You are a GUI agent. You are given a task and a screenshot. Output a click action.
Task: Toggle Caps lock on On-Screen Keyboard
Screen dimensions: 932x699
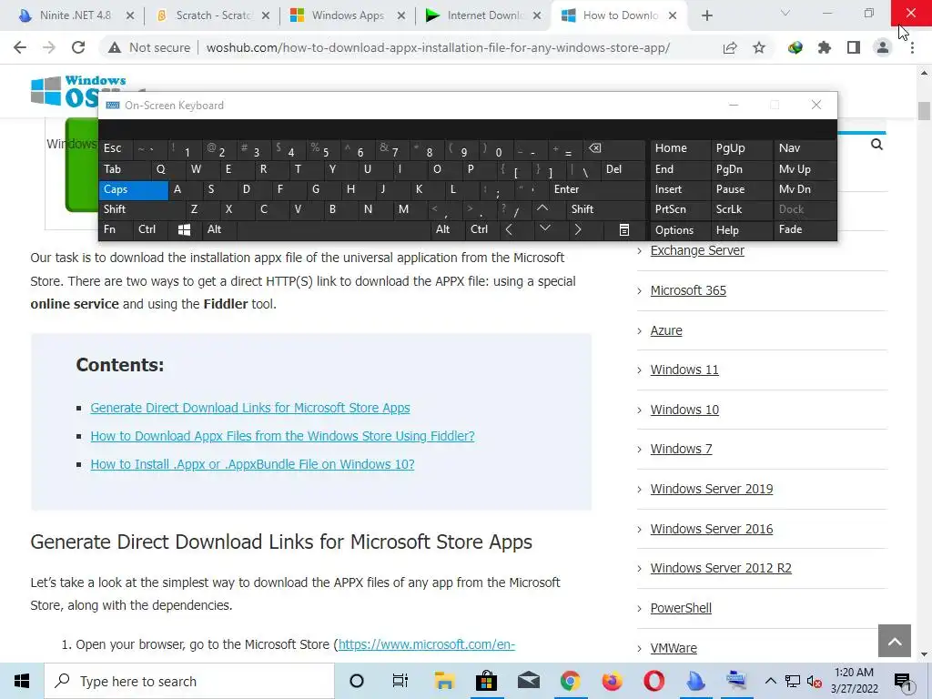(x=134, y=189)
